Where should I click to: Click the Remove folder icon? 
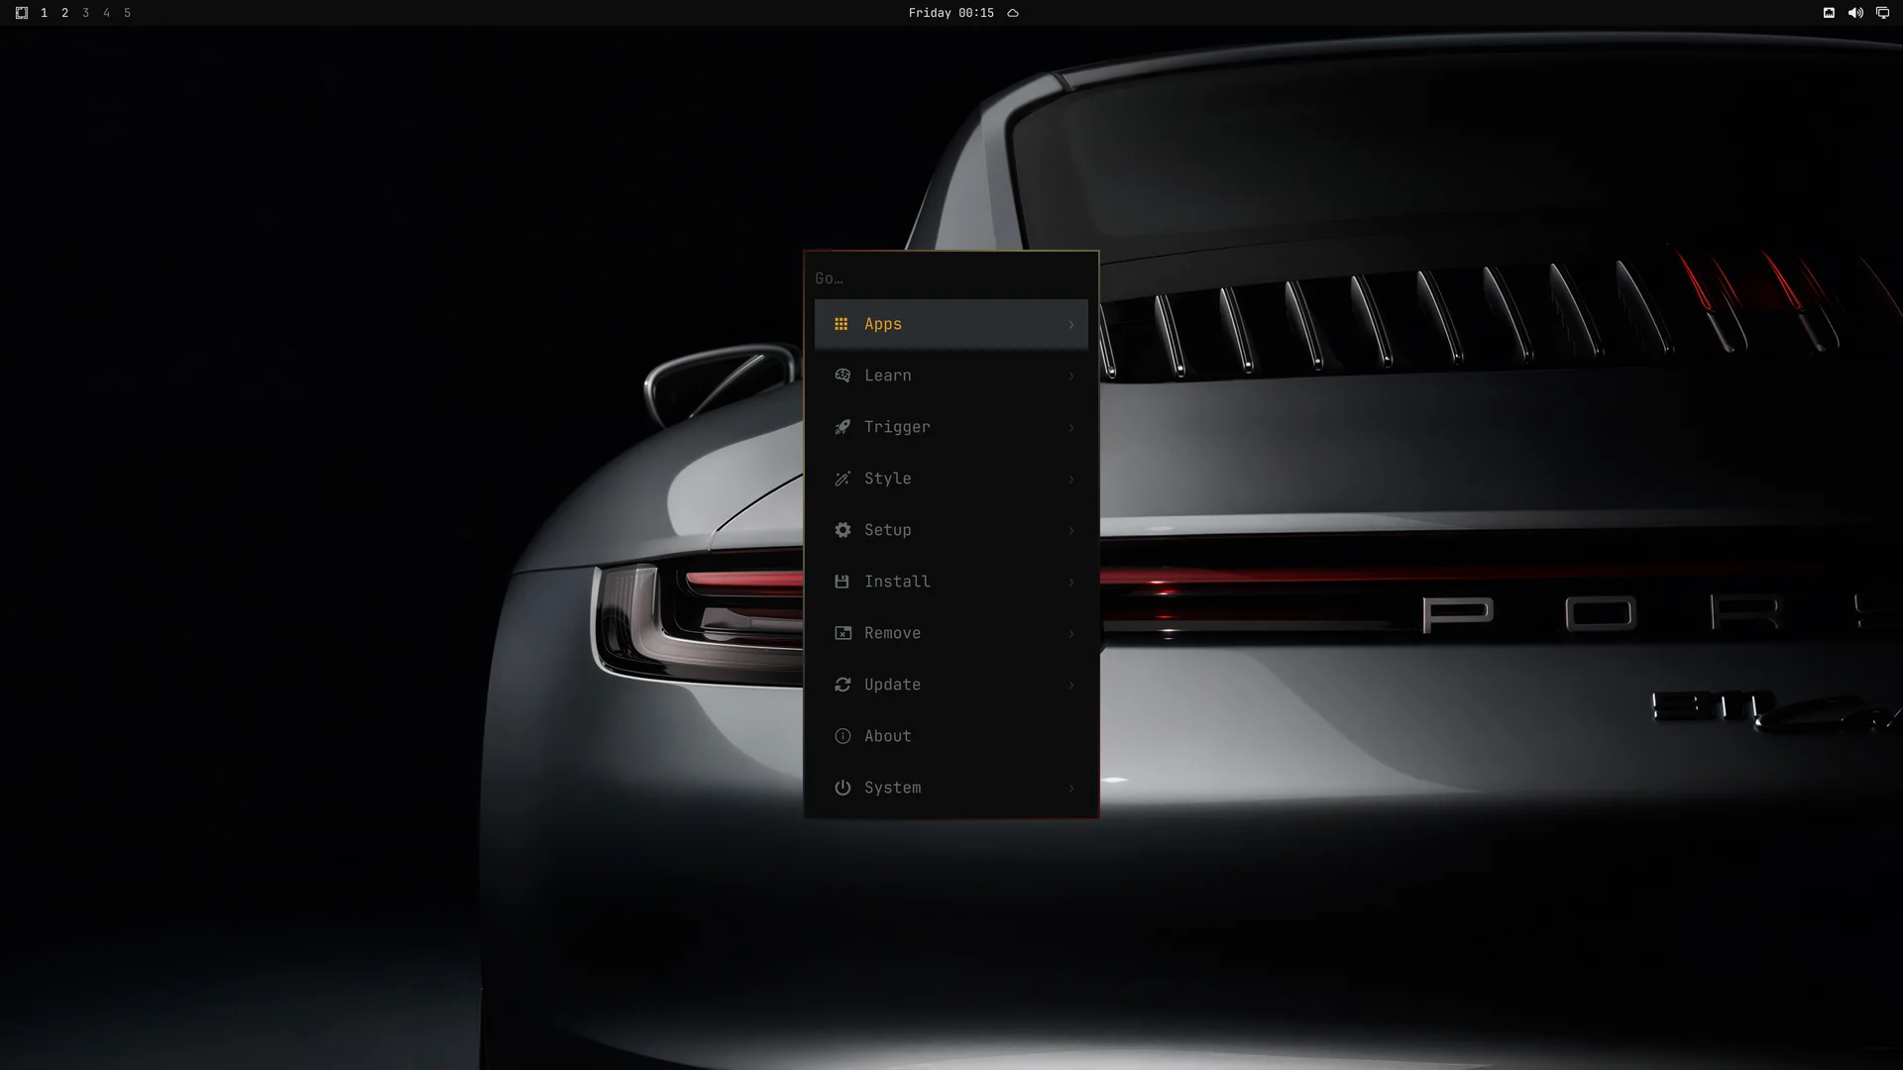842,633
